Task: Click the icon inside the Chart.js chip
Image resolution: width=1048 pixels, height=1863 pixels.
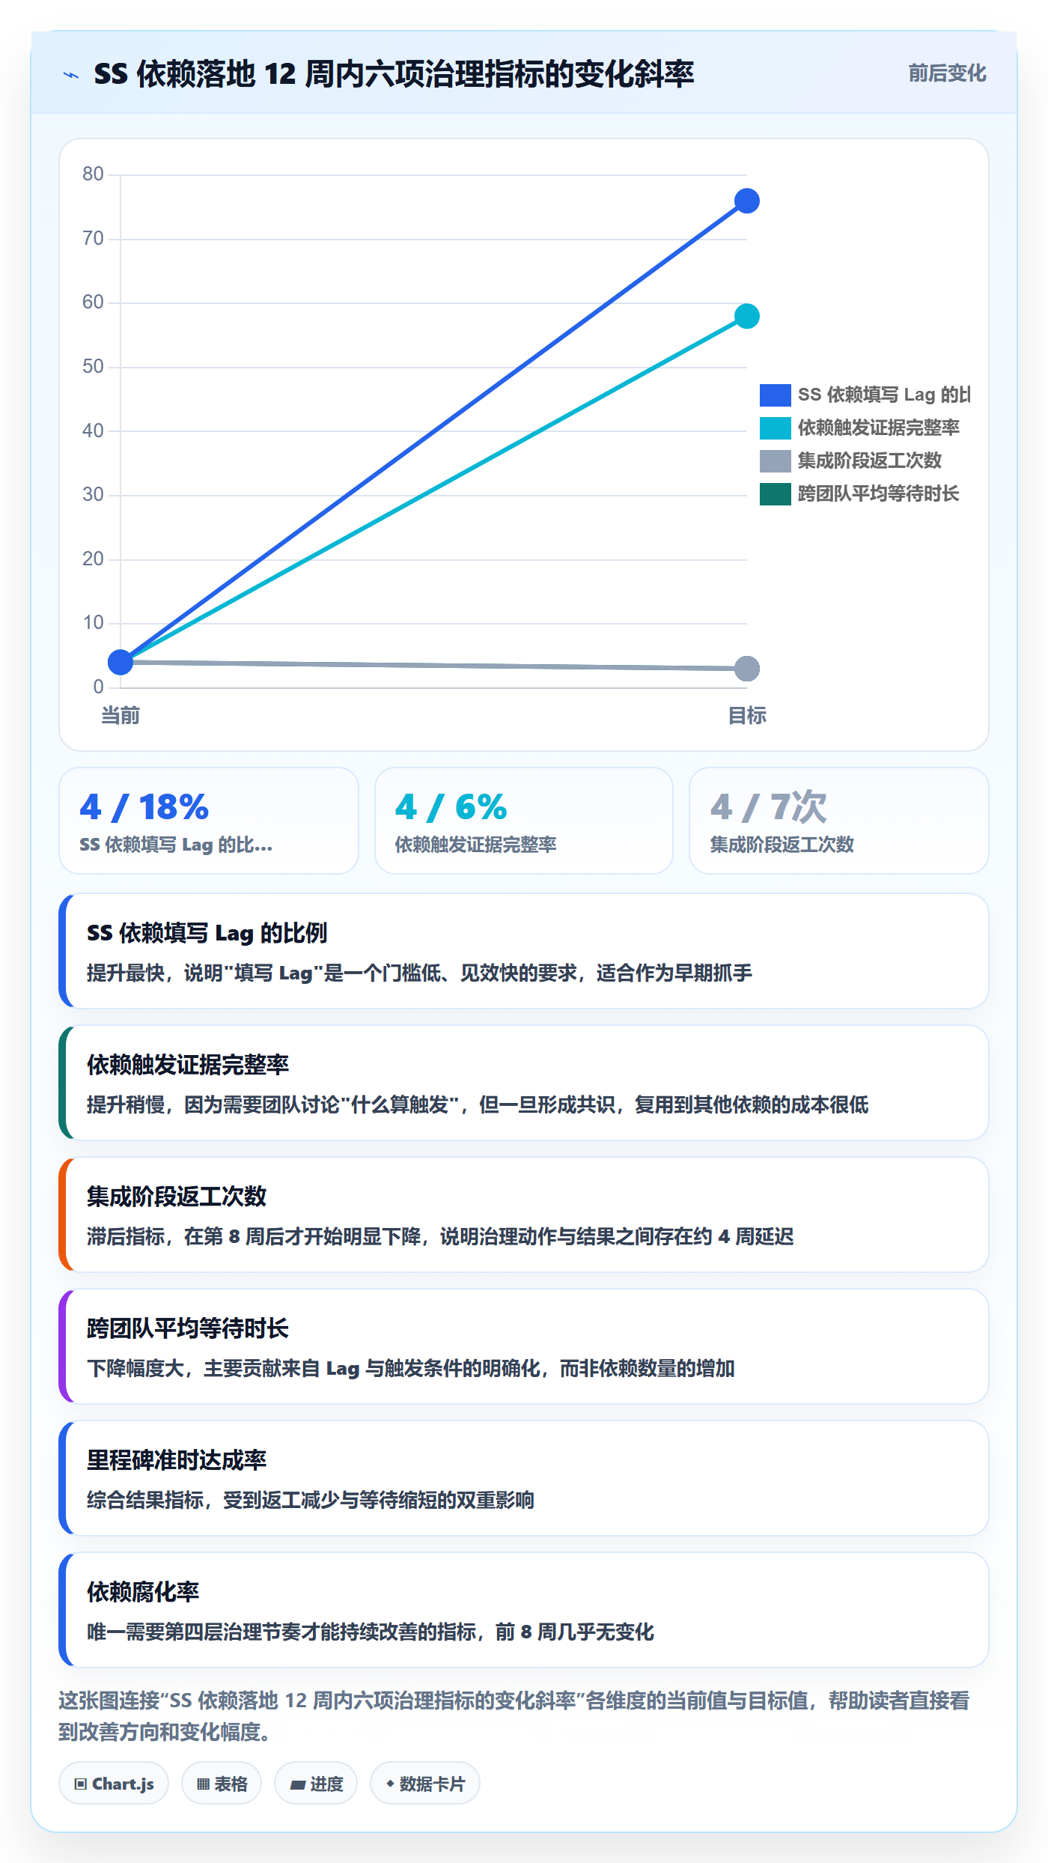Action: pos(80,1784)
